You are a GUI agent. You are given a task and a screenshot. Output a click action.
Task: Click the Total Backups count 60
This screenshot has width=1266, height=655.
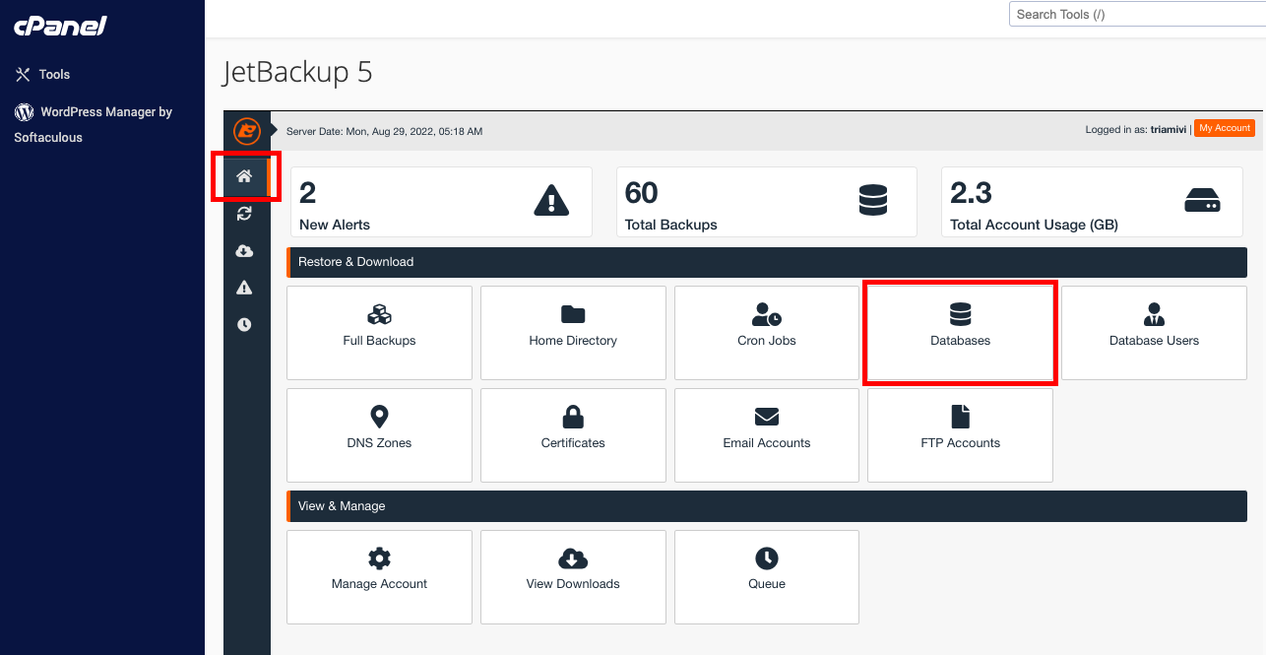tap(642, 192)
